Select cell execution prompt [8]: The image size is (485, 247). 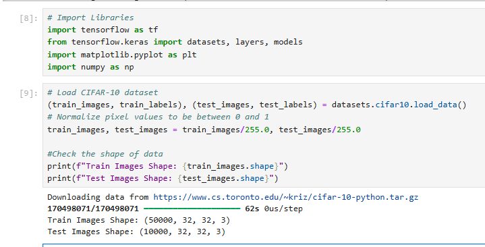[29, 19]
